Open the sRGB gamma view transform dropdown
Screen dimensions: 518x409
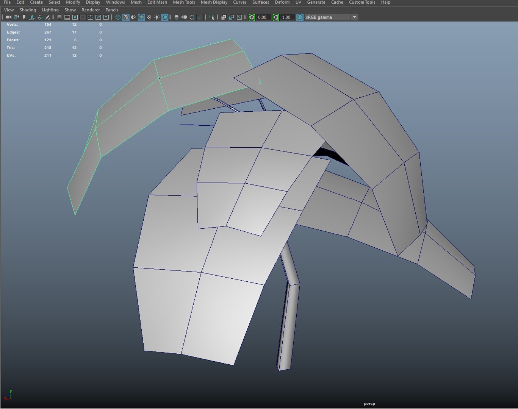coord(354,17)
